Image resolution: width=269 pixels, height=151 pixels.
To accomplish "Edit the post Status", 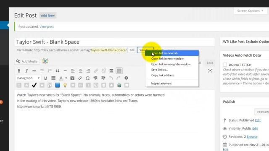I will point(258,120).
